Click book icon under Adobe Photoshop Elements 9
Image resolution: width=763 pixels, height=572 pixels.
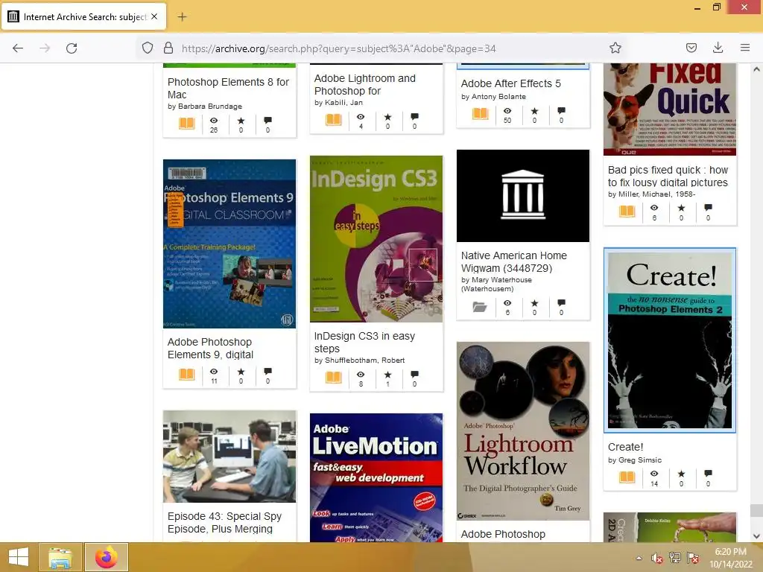point(187,374)
